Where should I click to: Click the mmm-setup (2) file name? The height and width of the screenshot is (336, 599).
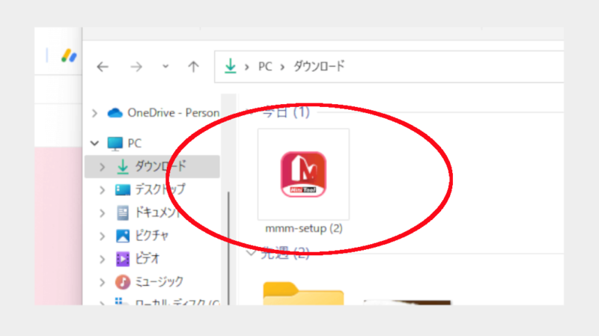pos(304,228)
